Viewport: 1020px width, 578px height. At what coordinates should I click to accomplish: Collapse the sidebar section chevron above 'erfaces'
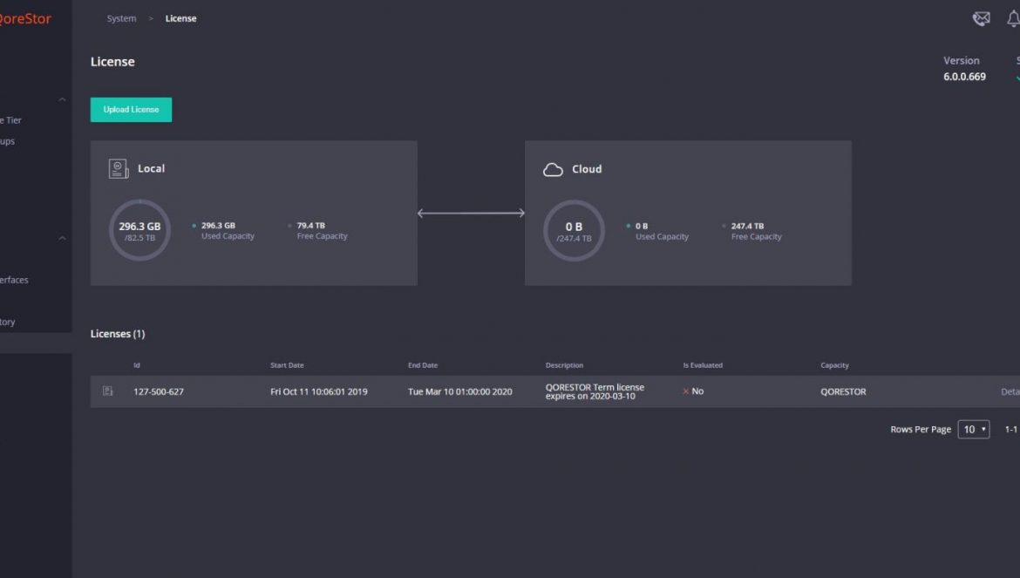pos(62,238)
